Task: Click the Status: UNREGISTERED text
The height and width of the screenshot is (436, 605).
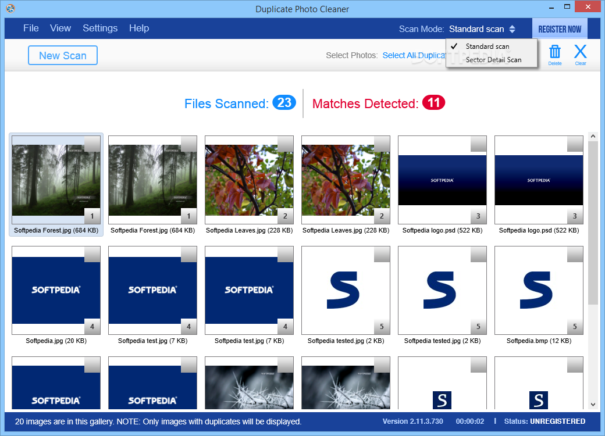Action: [544, 421]
